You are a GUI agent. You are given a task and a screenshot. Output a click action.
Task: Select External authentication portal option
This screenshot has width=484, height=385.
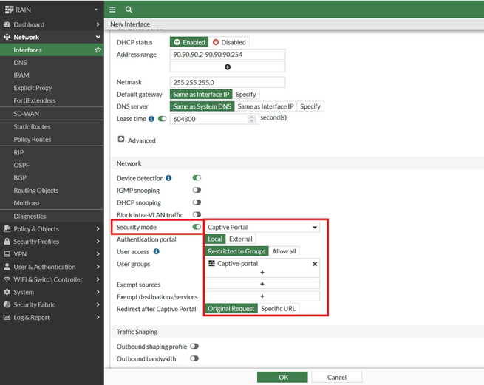coord(241,239)
